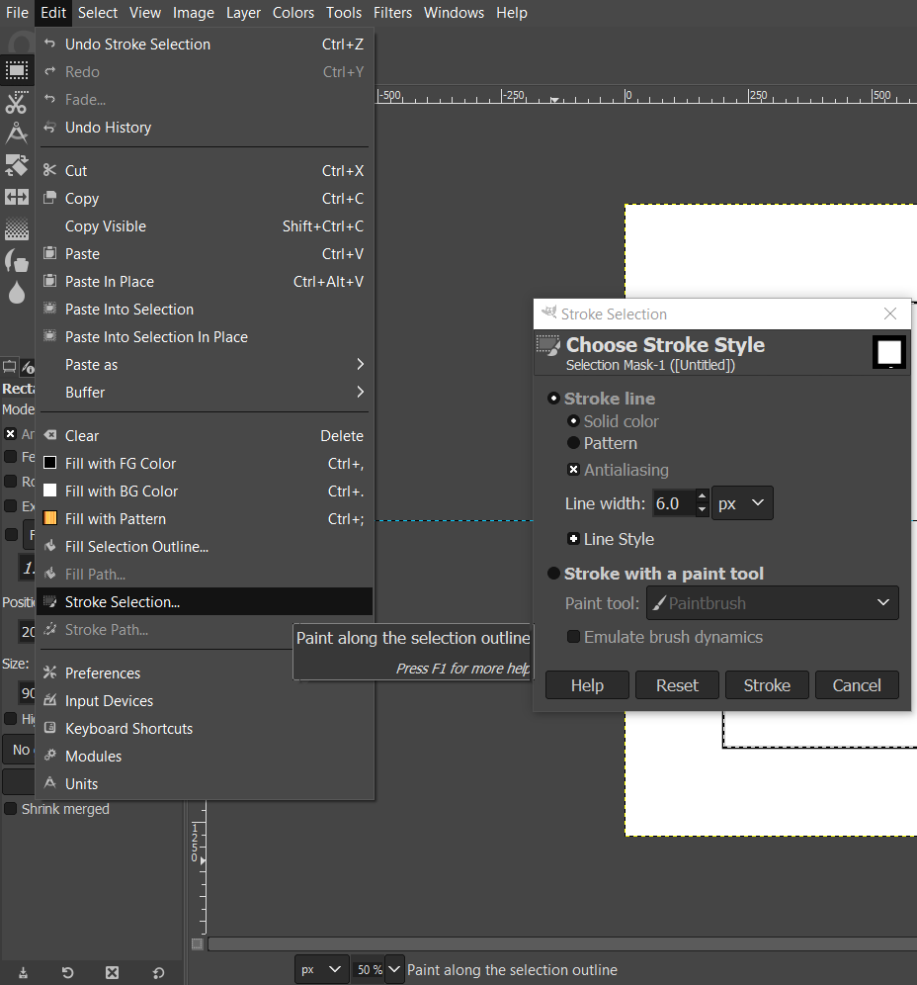
Task: Choose Undo Stroke Selection
Action: [204, 45]
